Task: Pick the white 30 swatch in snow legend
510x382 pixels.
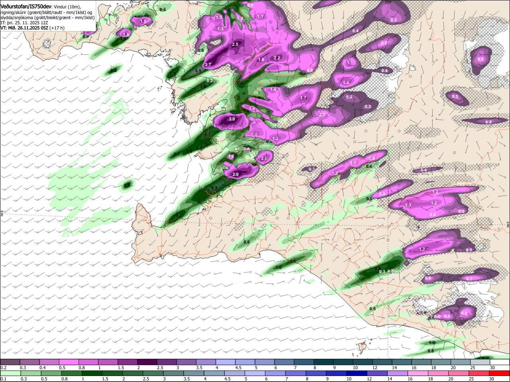Action: pos(500,362)
